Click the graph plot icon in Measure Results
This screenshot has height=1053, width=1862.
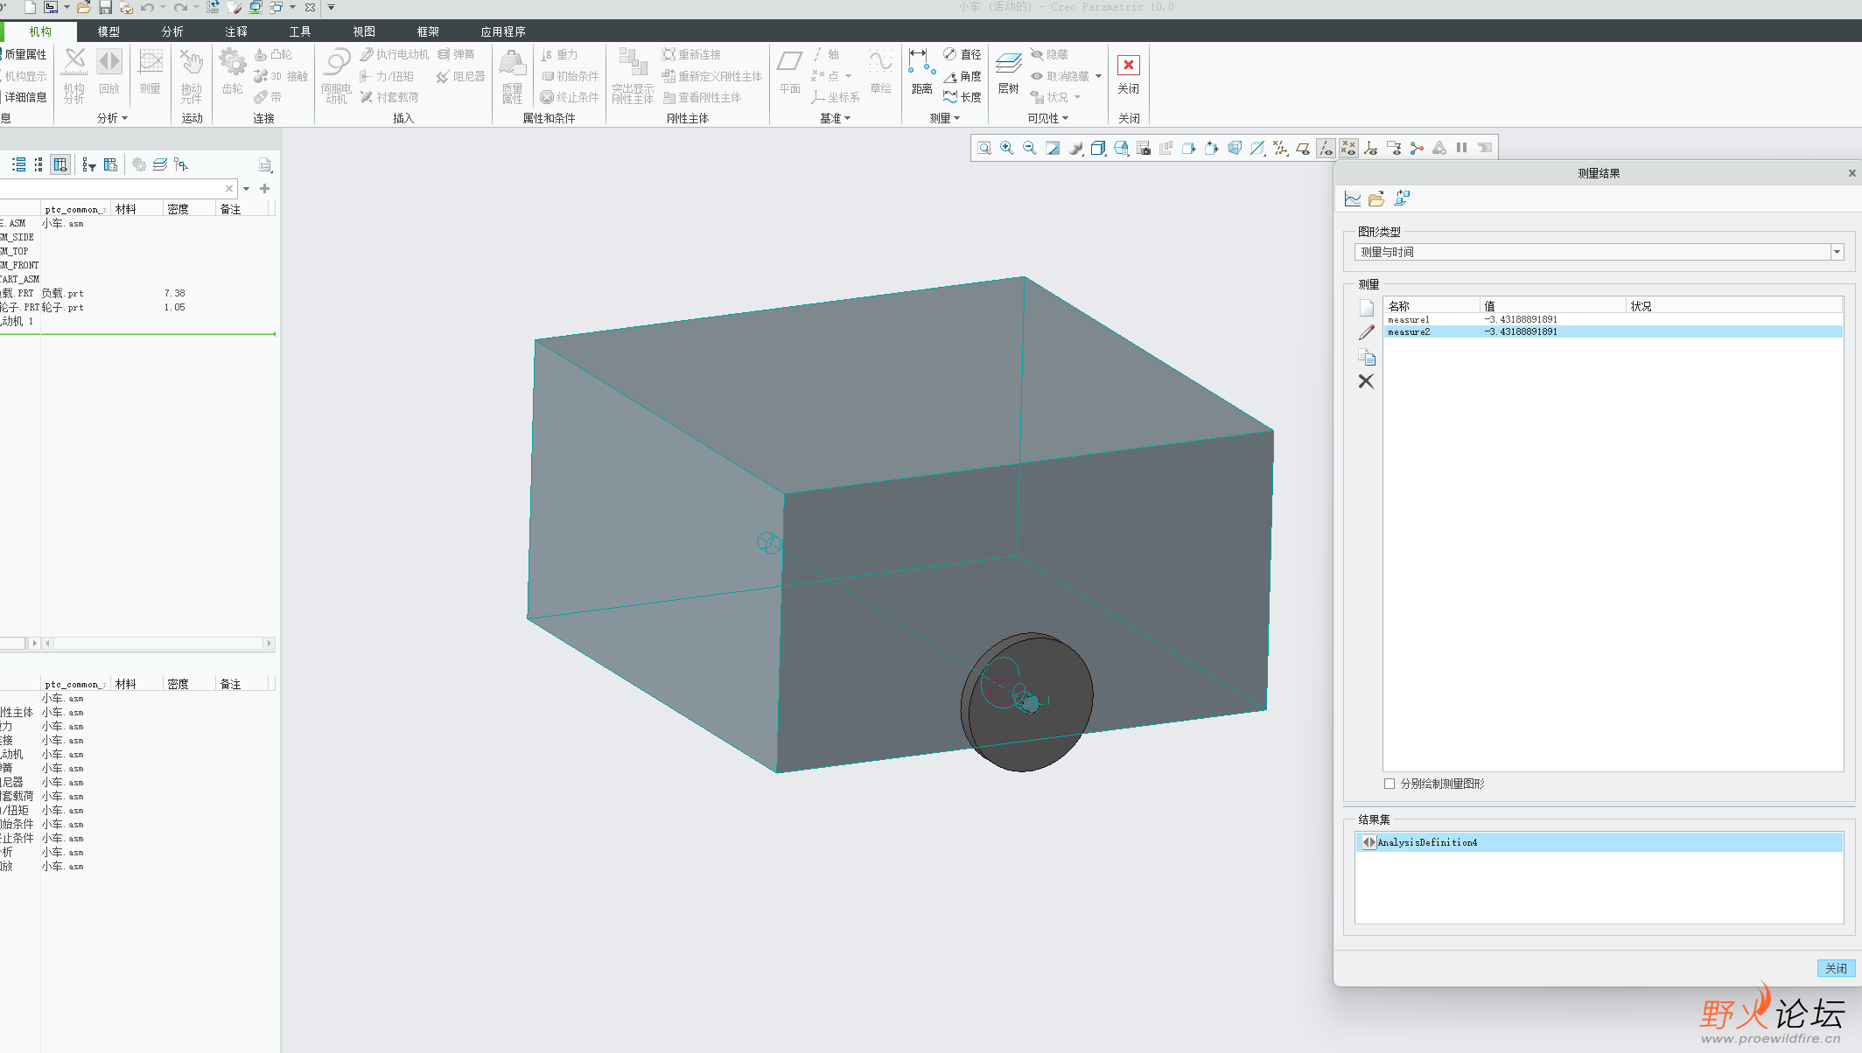1353,199
